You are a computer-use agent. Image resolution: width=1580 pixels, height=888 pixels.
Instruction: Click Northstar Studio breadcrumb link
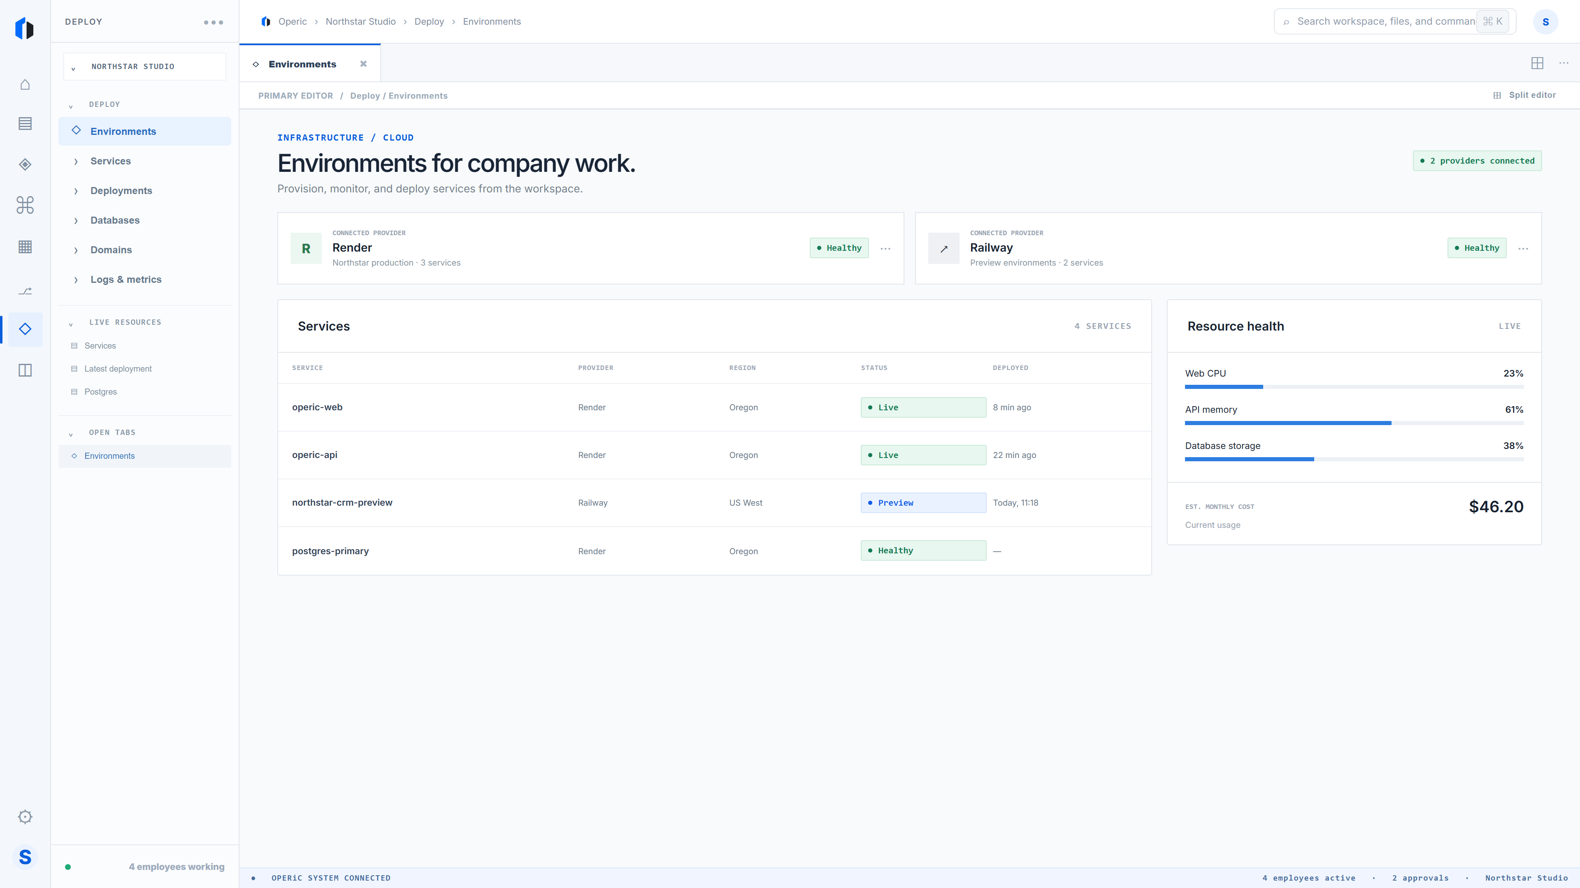pos(361,21)
